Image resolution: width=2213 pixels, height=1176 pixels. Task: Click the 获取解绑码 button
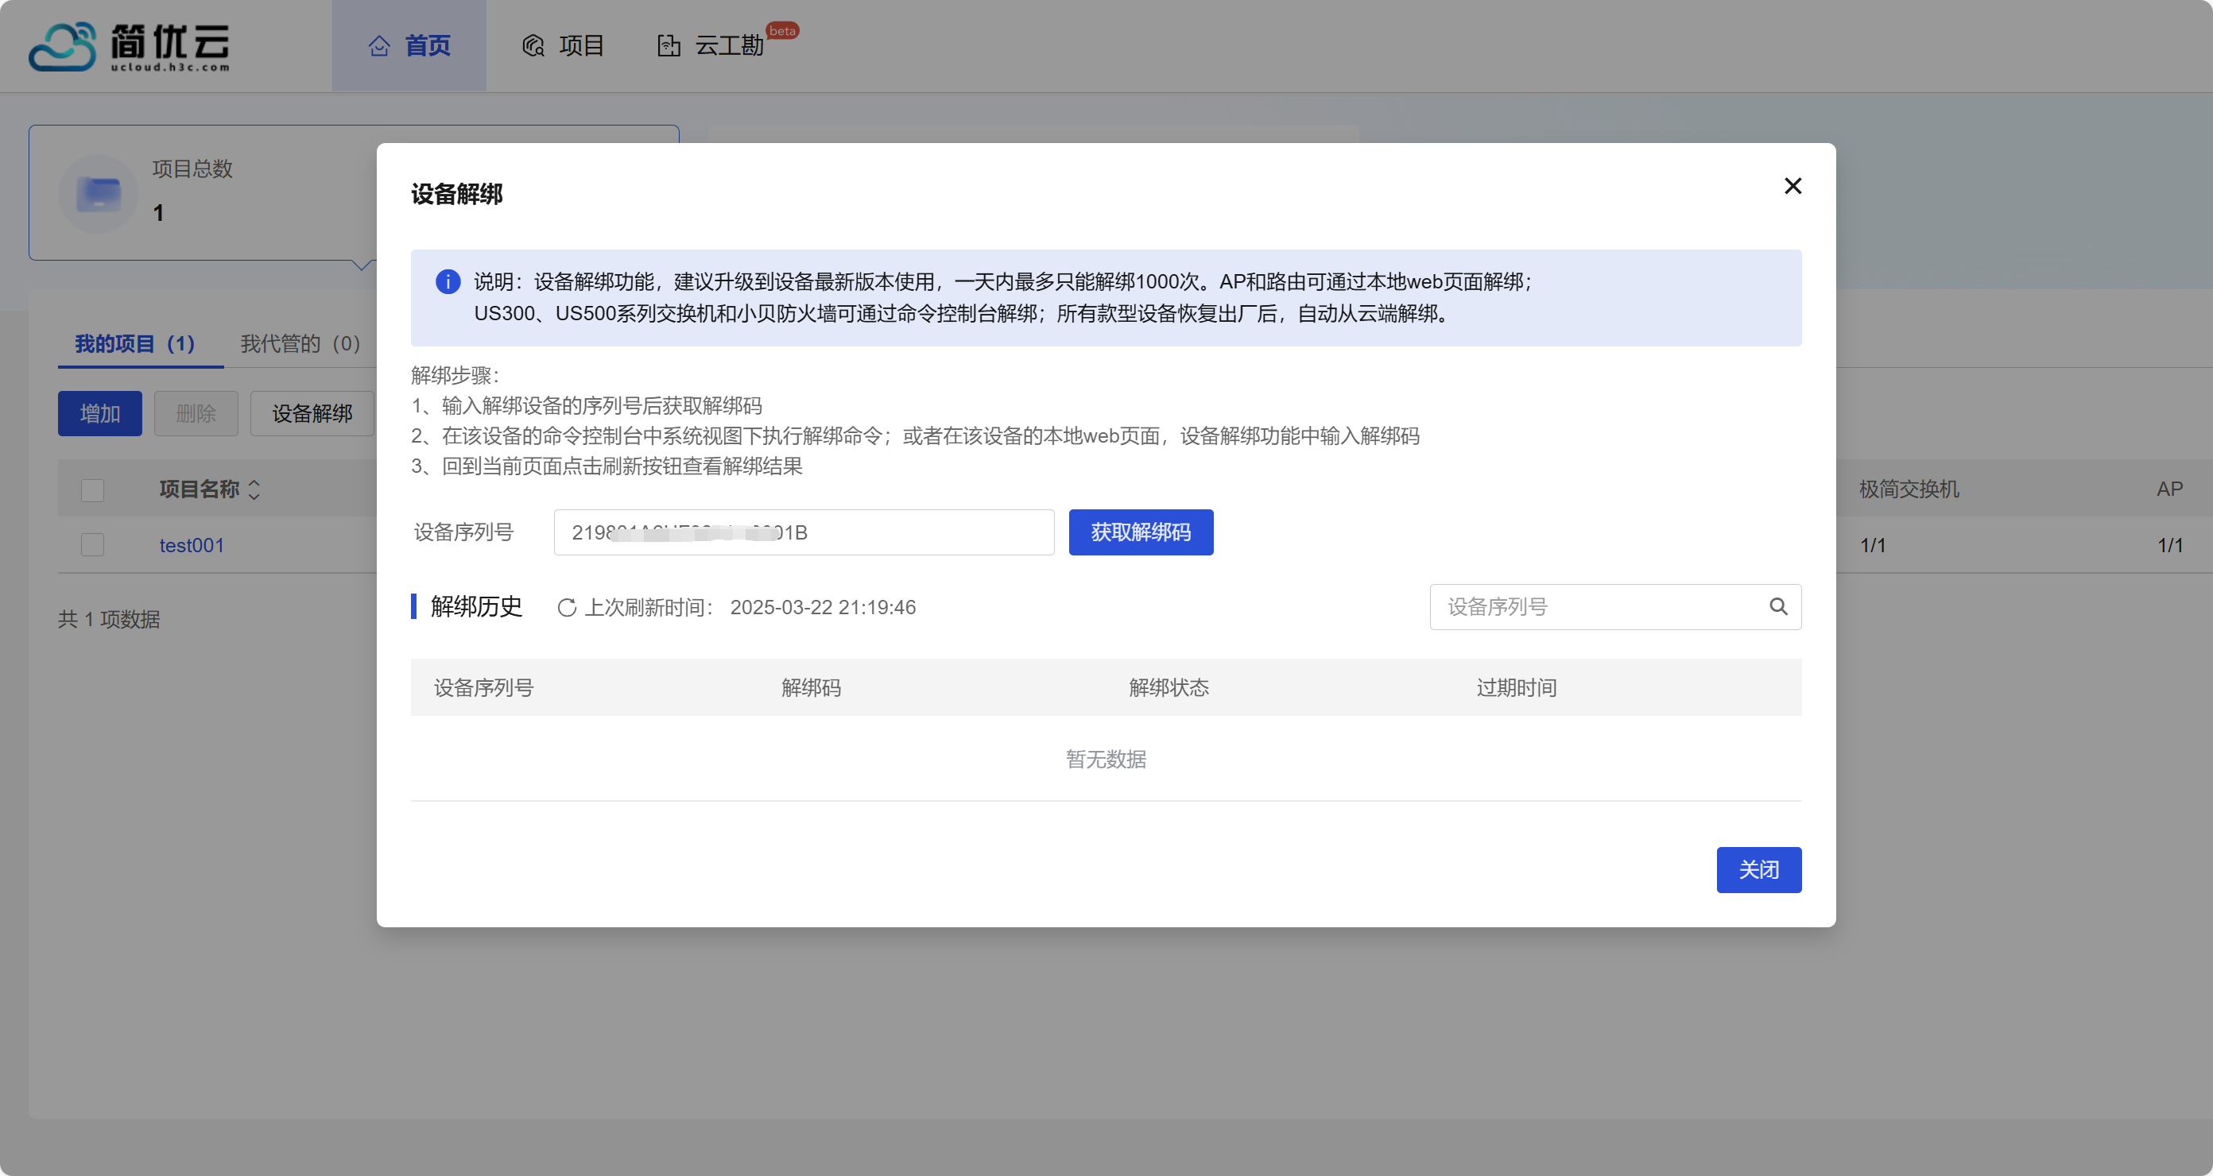point(1140,532)
